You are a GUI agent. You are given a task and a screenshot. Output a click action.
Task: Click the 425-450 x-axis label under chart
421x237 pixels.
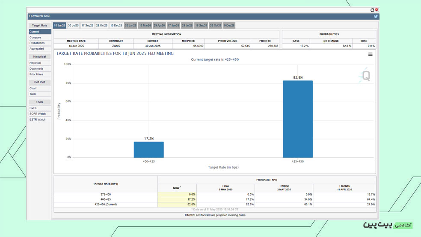[297, 162]
